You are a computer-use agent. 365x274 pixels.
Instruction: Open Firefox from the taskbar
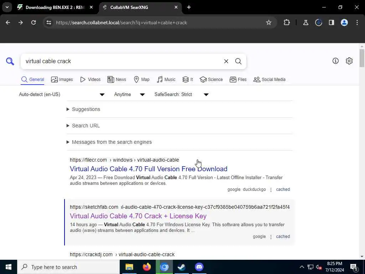[146, 267]
